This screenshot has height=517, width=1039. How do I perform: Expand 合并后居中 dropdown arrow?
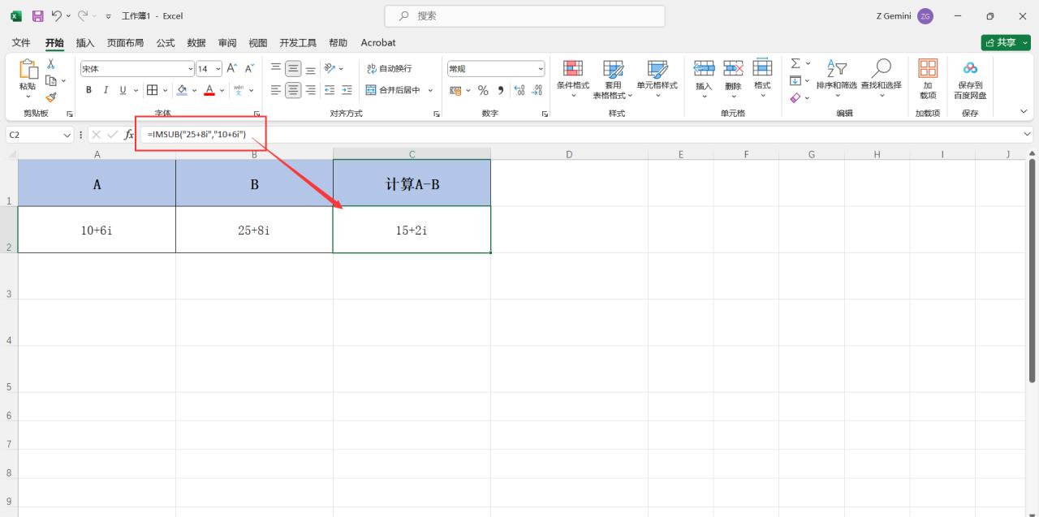[x=430, y=90]
